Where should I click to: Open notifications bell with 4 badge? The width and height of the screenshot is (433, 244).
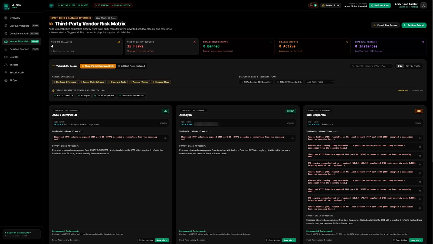click(x=313, y=5)
